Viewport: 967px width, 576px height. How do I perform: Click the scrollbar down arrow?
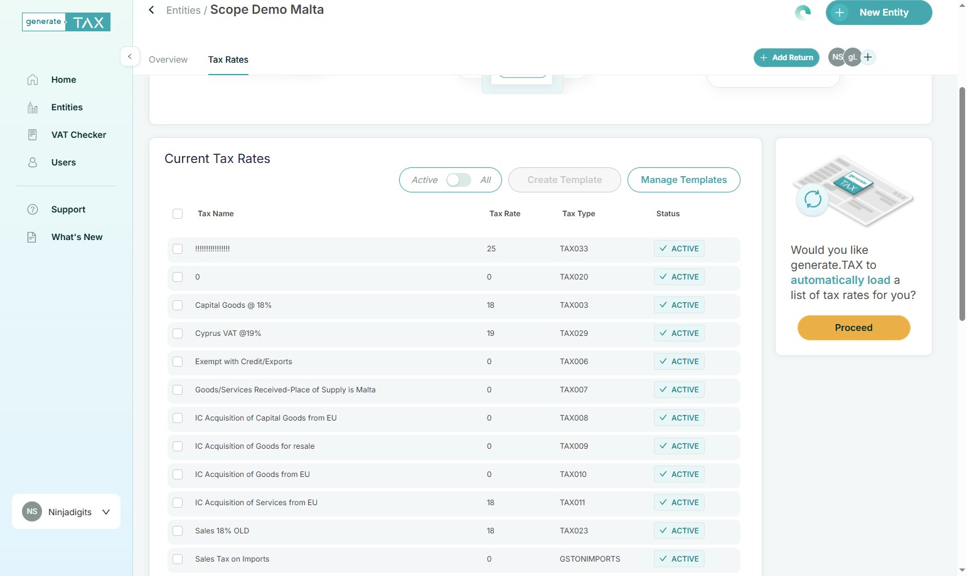[x=962, y=570]
